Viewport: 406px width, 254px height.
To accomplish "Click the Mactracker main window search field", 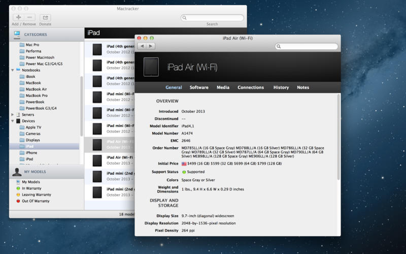I will (212, 18).
